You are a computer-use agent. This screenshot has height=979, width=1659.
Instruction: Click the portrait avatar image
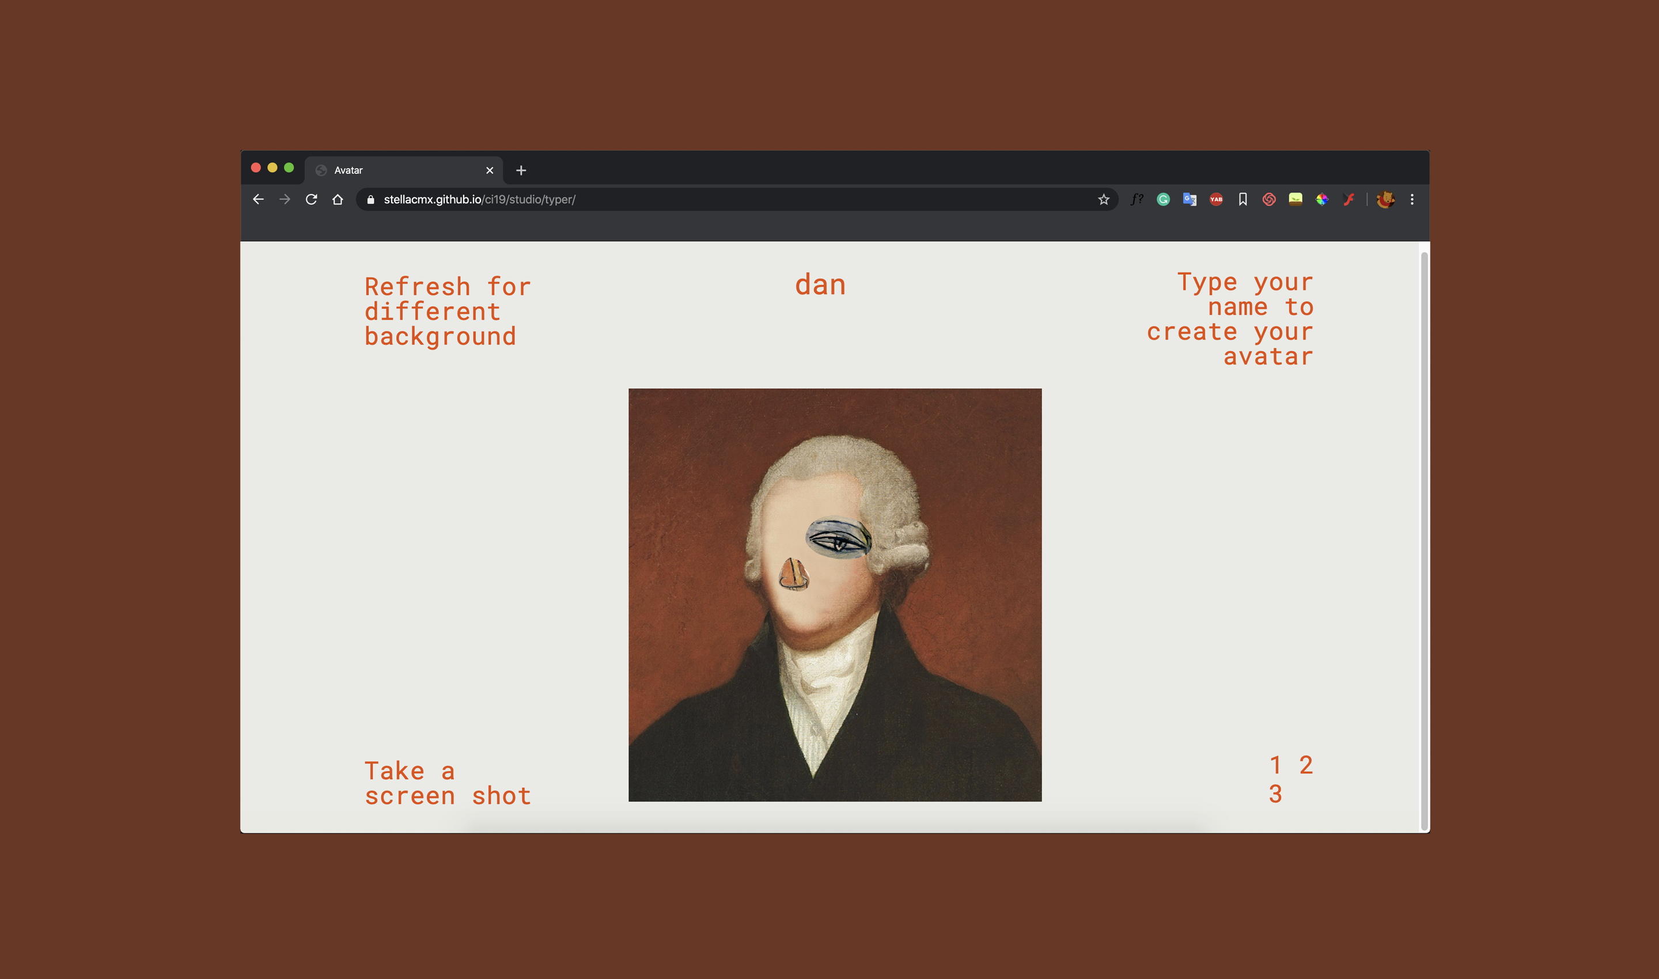[x=835, y=595]
